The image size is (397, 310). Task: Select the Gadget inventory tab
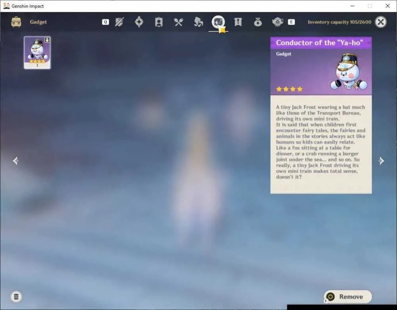pos(218,22)
